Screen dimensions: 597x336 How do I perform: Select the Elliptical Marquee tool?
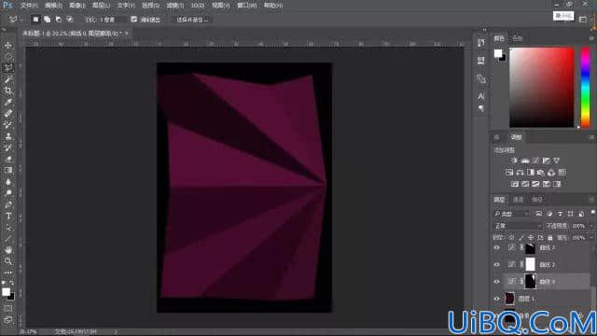point(8,57)
